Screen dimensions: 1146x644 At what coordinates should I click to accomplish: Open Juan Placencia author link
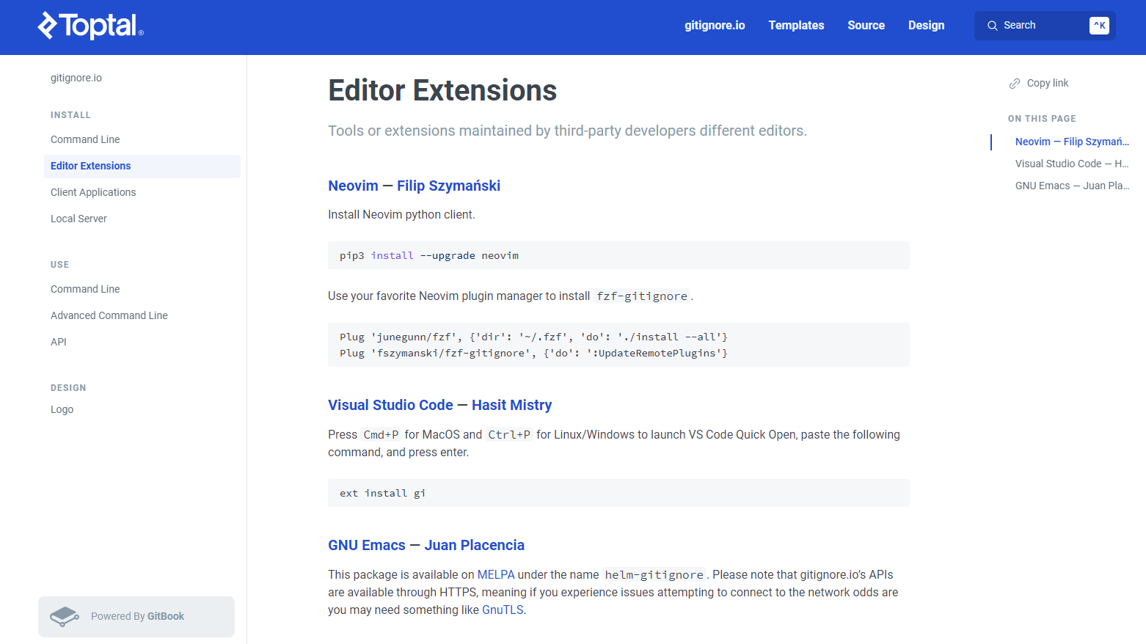pos(474,545)
